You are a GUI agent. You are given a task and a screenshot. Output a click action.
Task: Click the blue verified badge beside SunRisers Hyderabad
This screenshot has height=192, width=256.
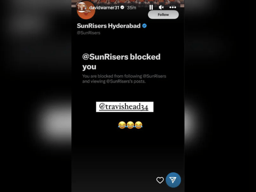point(144,26)
